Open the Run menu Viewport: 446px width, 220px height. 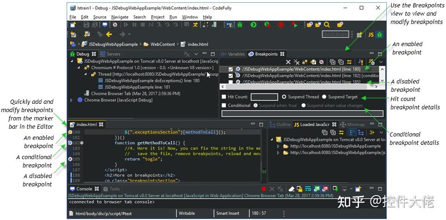tap(173, 17)
